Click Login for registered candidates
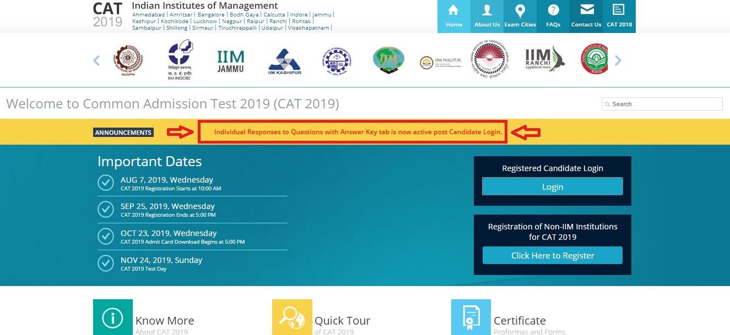The height and width of the screenshot is (335, 730). point(553,186)
